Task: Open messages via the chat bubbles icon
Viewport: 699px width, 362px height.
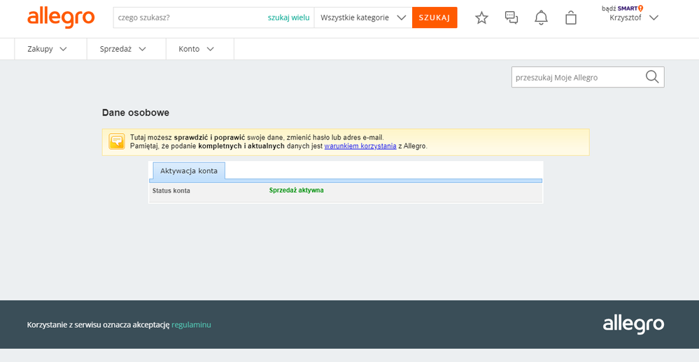Action: [511, 18]
